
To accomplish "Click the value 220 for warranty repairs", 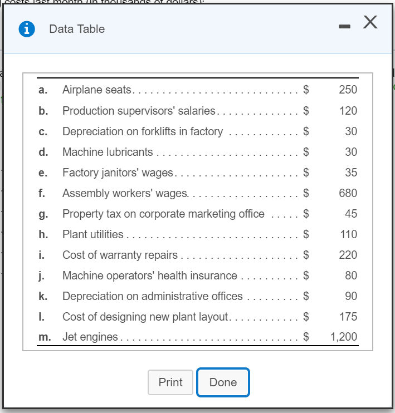I will [348, 255].
